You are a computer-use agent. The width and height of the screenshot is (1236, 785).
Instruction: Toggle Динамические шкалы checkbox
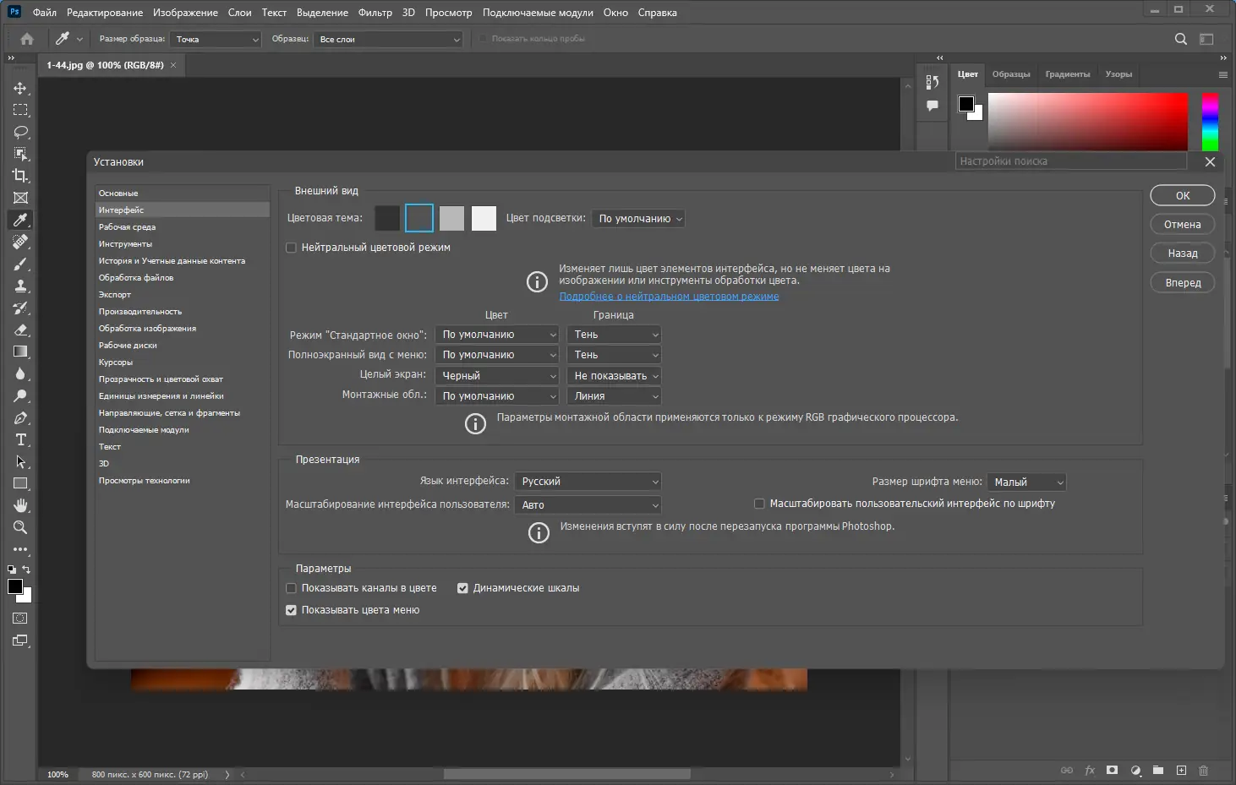[462, 588]
